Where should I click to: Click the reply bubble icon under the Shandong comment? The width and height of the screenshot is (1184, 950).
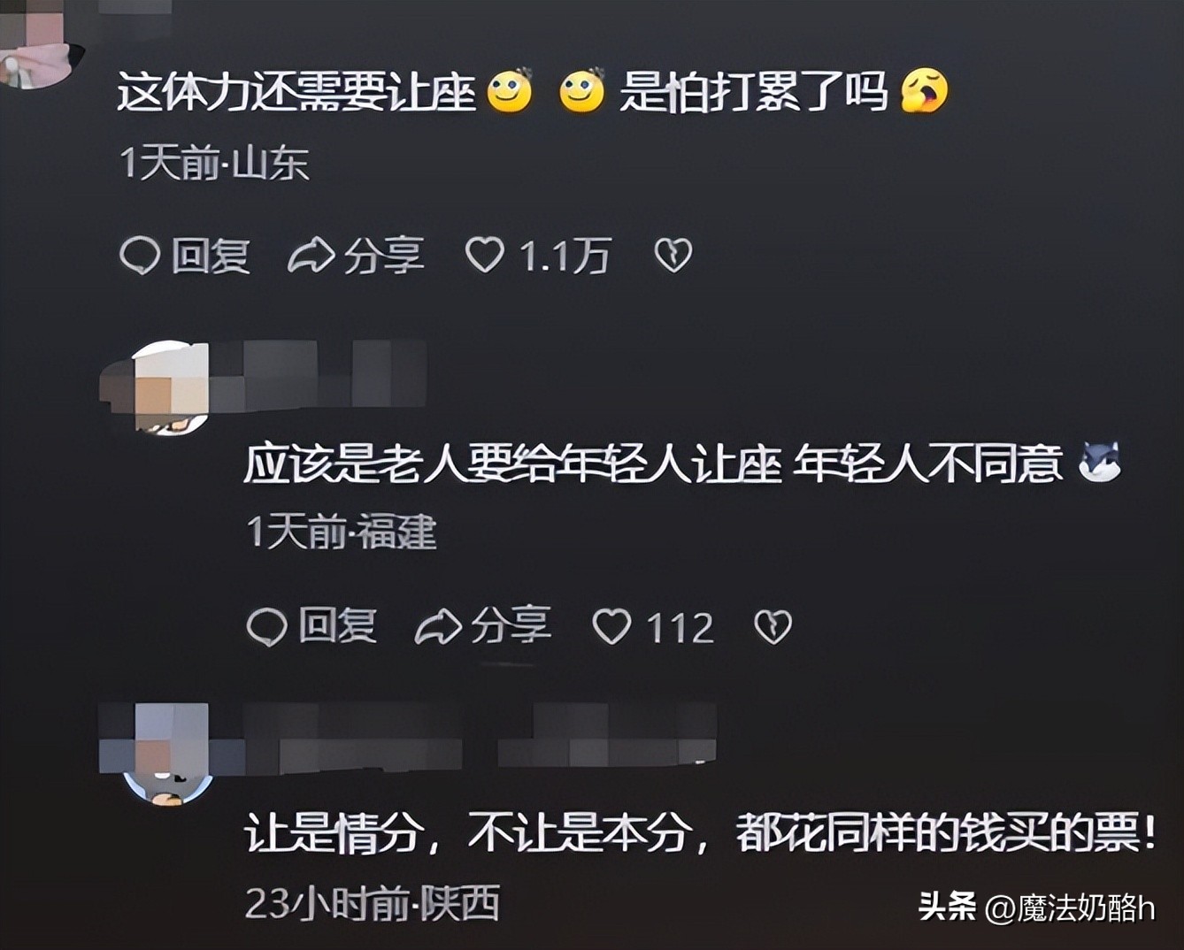click(139, 256)
